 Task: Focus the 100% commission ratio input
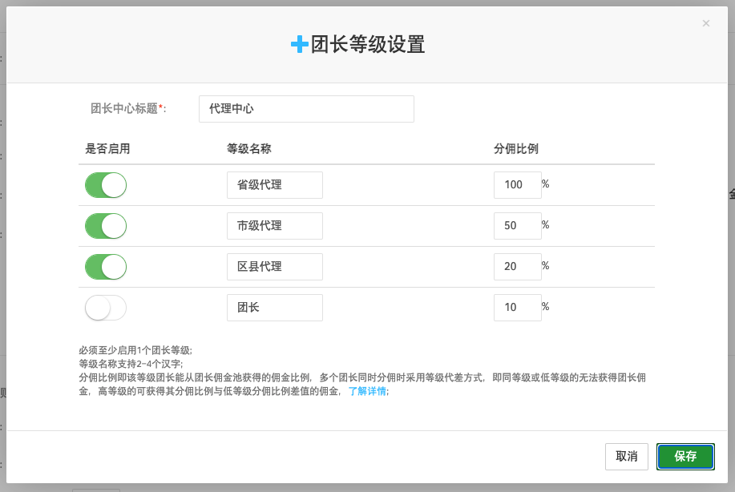tap(517, 185)
